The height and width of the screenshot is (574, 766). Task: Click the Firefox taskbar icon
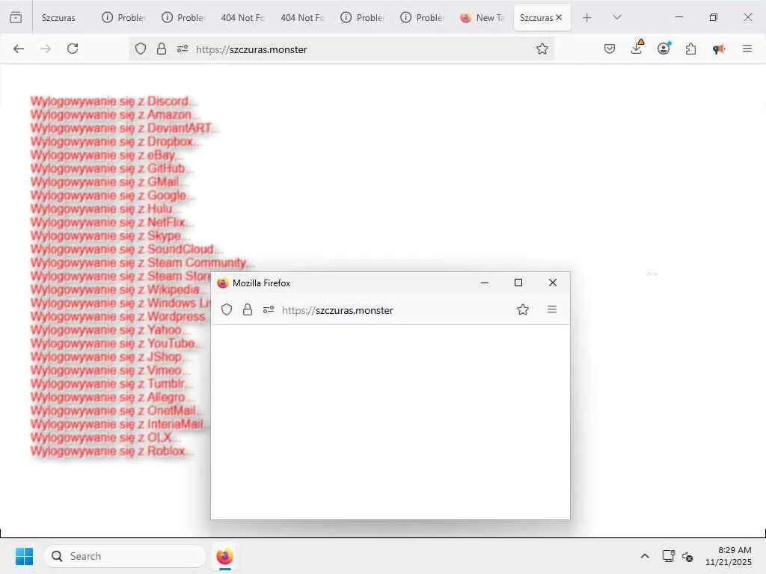tap(224, 556)
